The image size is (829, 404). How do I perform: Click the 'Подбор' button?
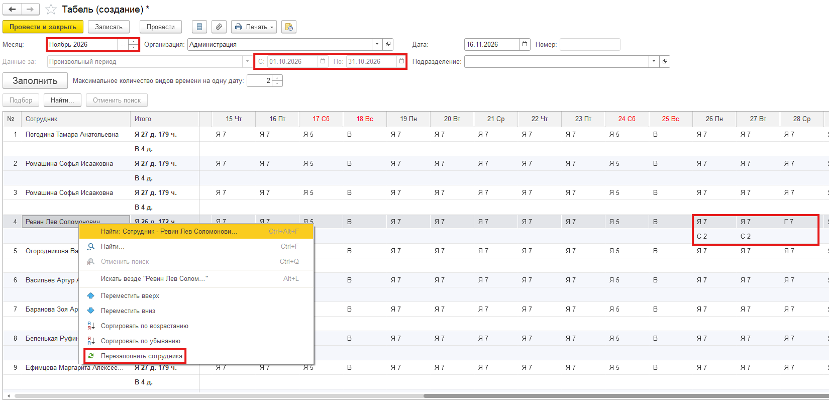pyautogui.click(x=21, y=100)
